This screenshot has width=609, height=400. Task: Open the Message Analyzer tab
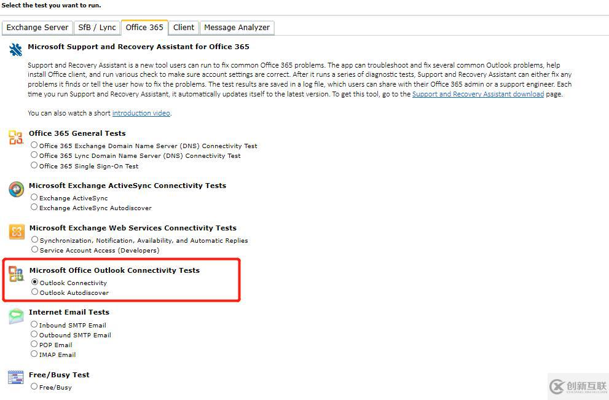click(x=237, y=28)
